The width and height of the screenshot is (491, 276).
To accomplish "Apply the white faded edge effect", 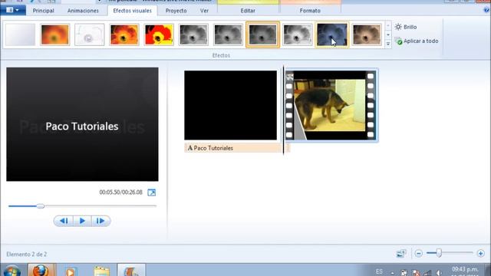I will click(90, 34).
